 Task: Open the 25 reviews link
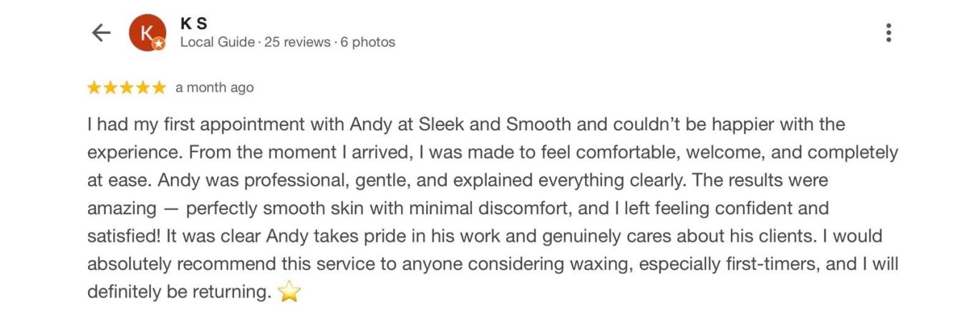tap(297, 42)
